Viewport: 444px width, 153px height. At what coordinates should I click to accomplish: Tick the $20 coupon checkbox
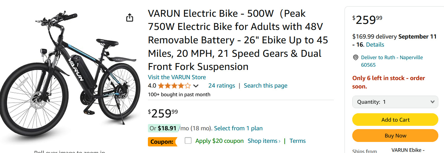(188, 141)
